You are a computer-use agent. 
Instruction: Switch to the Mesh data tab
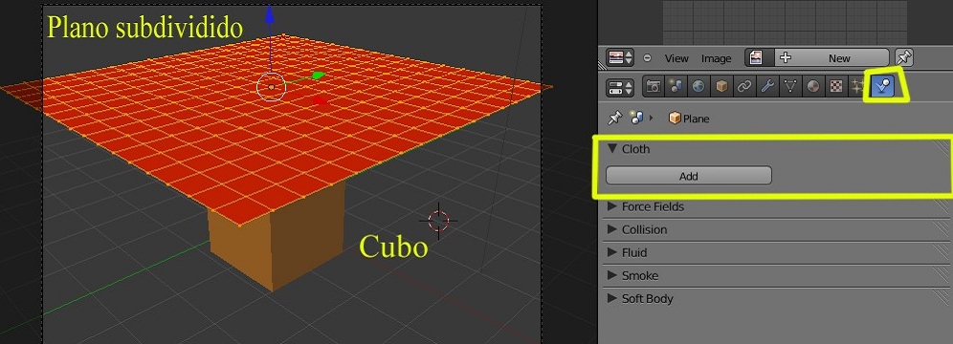[790, 87]
